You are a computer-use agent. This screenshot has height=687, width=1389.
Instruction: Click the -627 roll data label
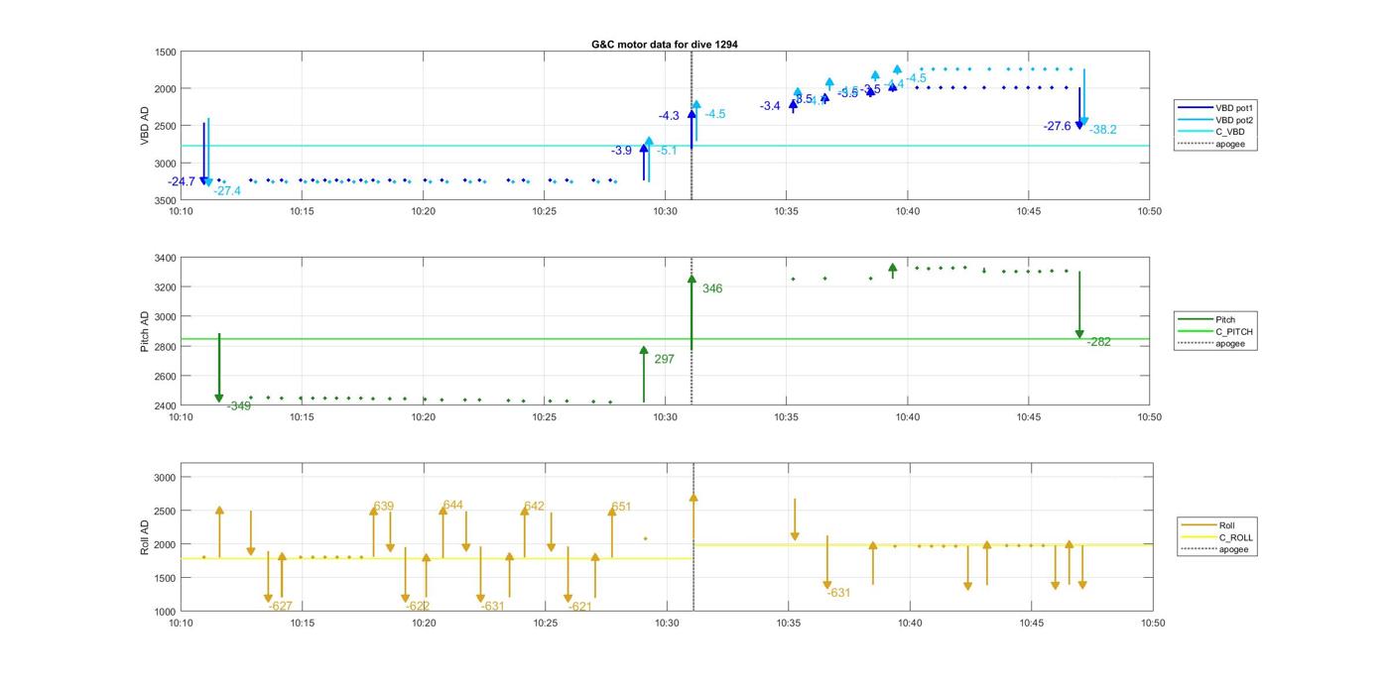click(281, 606)
